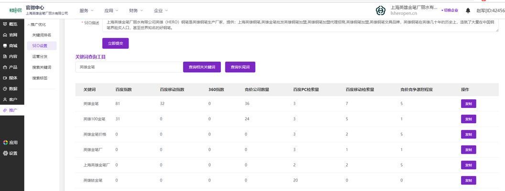Click 查询长尾词 button
Image resolution: width=505 pixels, height=191 pixels.
[240, 67]
